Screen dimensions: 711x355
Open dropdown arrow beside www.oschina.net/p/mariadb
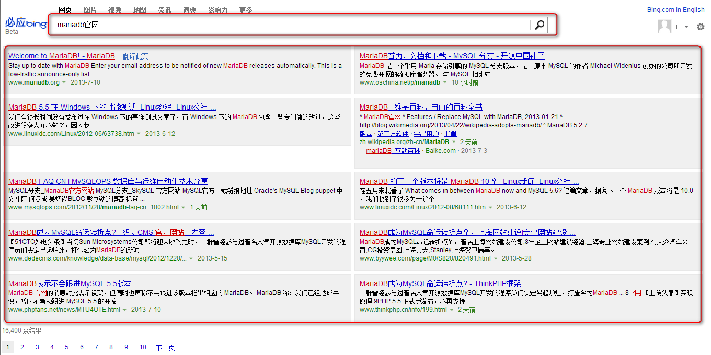pos(445,82)
